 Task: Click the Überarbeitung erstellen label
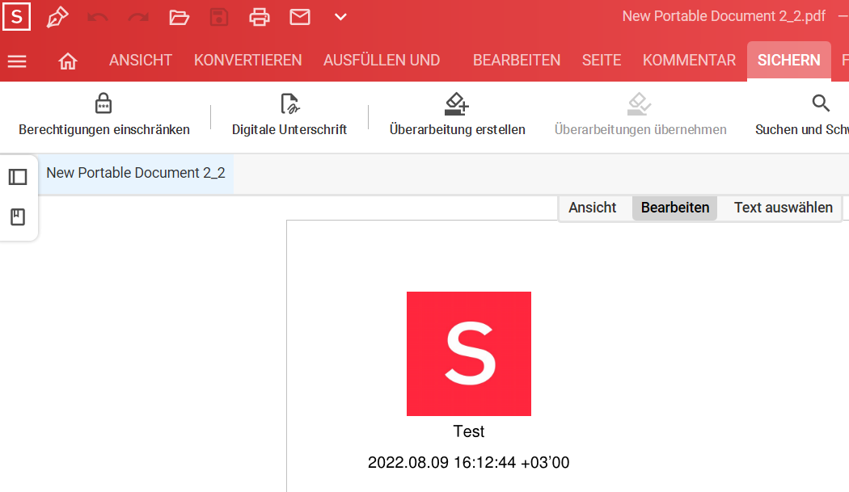click(x=457, y=130)
